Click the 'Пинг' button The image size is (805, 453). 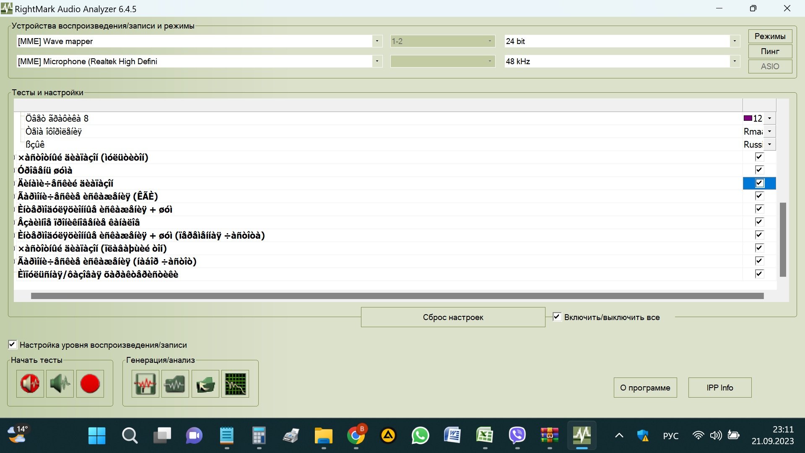770,51
